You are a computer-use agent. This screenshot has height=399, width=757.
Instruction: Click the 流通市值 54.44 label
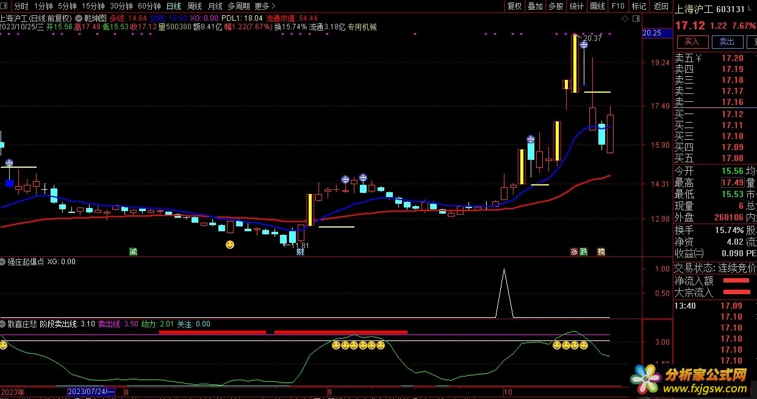(292, 18)
